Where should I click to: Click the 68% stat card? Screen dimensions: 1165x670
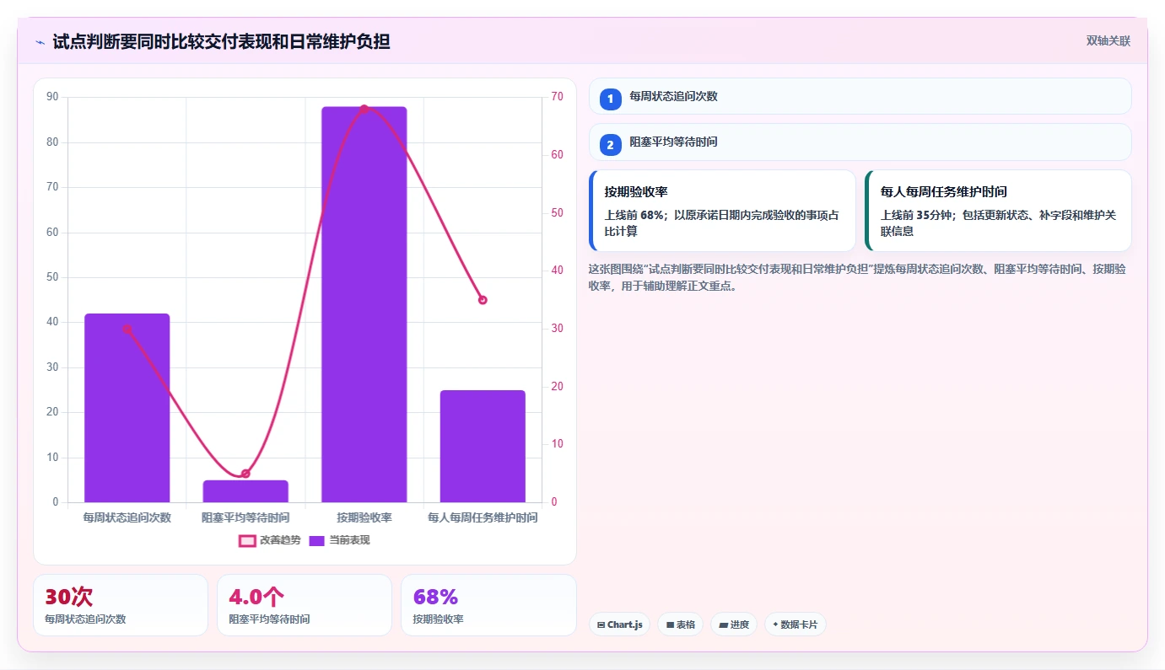tap(488, 605)
